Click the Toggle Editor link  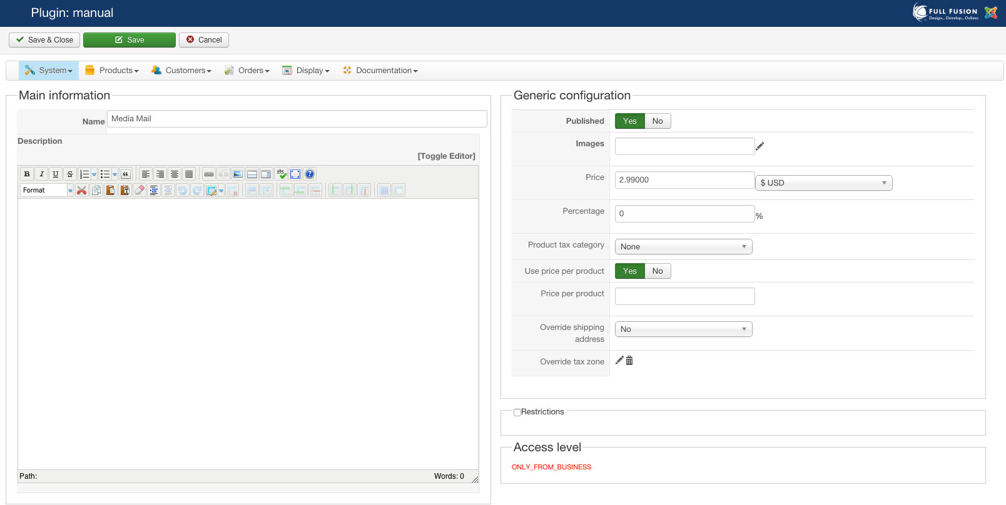[x=447, y=156]
